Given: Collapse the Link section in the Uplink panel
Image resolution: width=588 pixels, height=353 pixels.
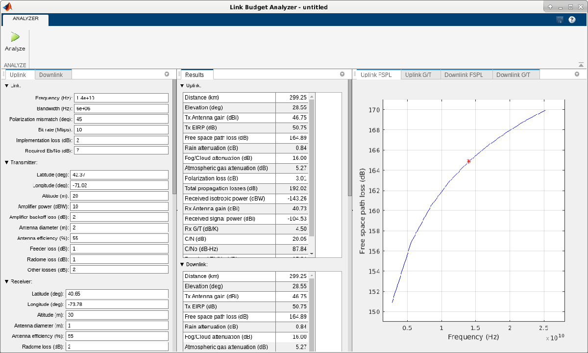Looking at the screenshot, I should pyautogui.click(x=7, y=86).
